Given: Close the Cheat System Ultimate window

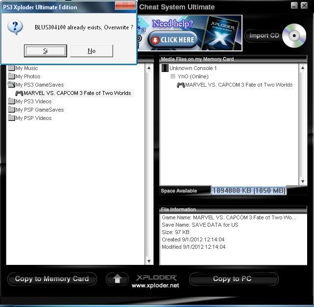Looking at the screenshot, I should [x=304, y=5].
